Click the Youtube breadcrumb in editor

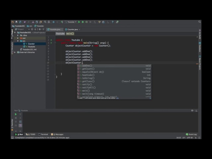[60, 34]
